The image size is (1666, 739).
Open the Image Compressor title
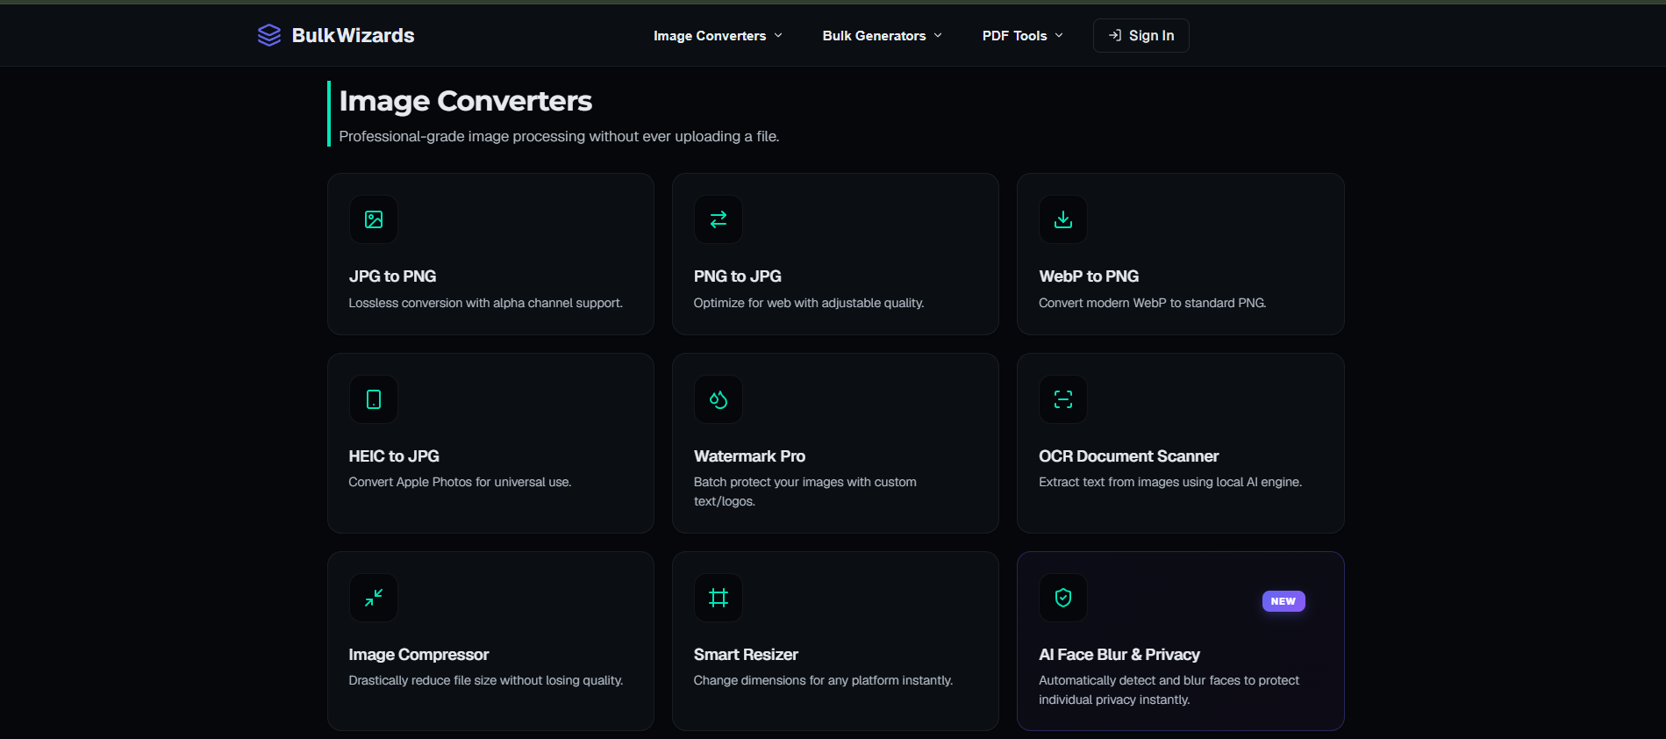coord(418,655)
